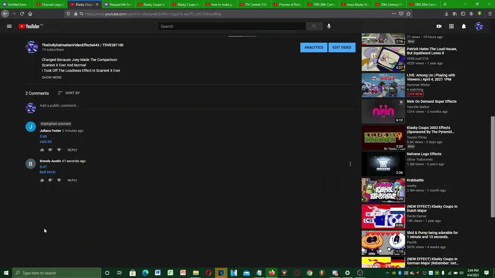
Task: Open Nick On Demand Super Effects thumbnail
Action: click(x=383, y=112)
